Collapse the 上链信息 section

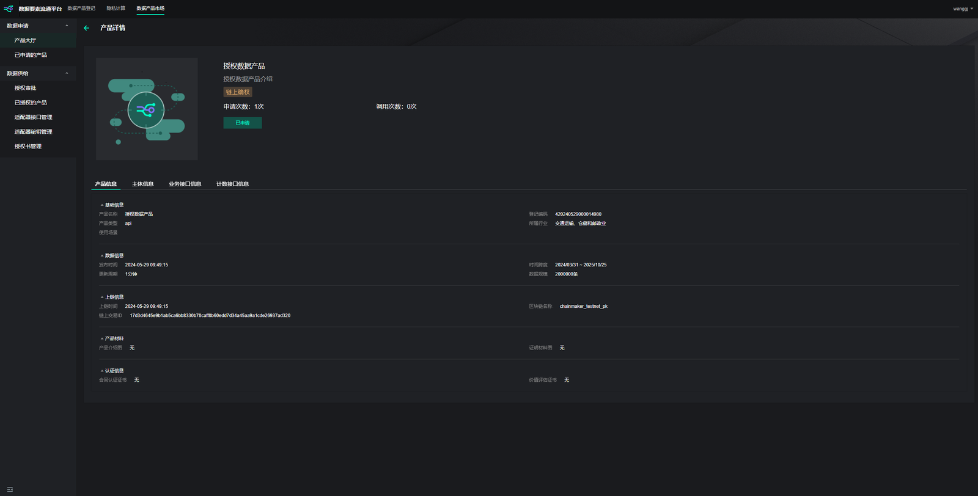click(102, 297)
